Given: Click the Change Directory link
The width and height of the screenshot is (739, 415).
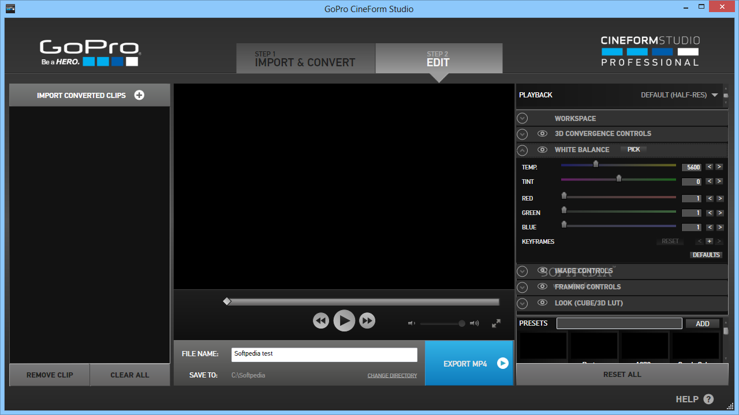Looking at the screenshot, I should pos(392,376).
